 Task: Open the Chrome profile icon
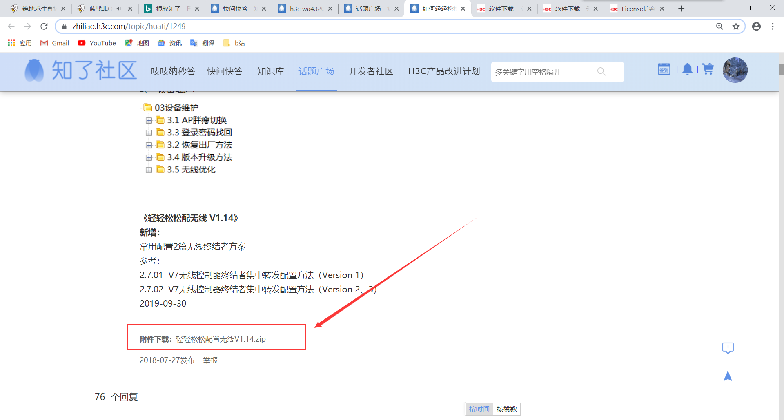tap(756, 27)
